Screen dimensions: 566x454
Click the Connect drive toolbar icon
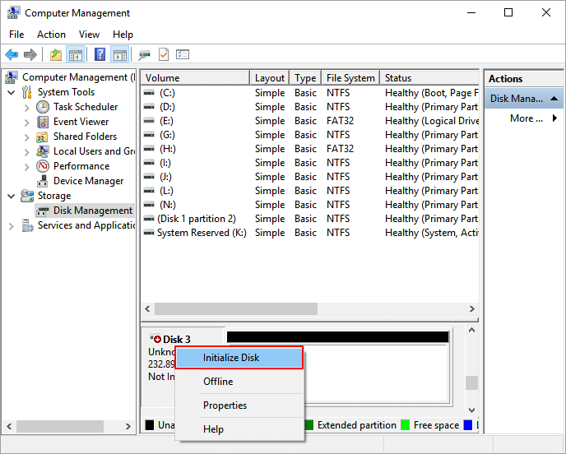click(x=144, y=55)
